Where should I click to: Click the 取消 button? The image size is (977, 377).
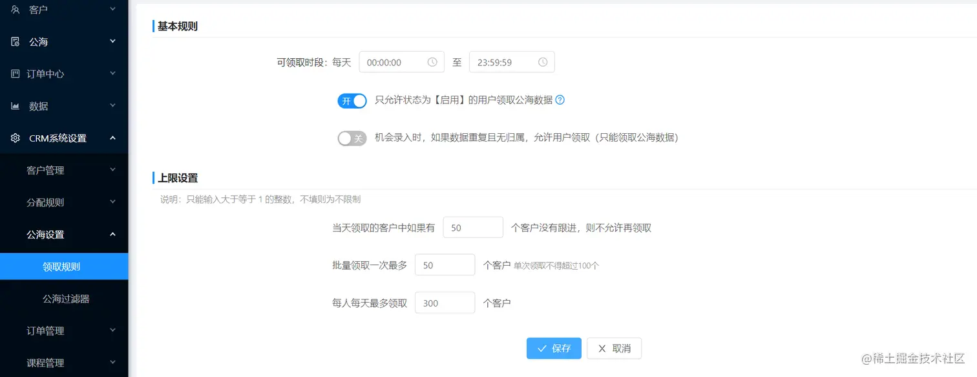coord(614,348)
